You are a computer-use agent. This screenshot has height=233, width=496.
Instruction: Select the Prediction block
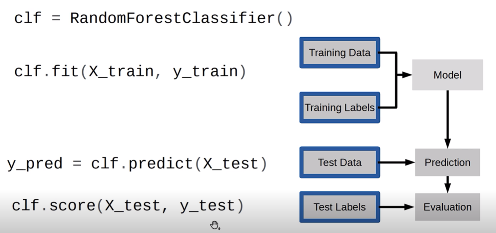click(x=447, y=162)
